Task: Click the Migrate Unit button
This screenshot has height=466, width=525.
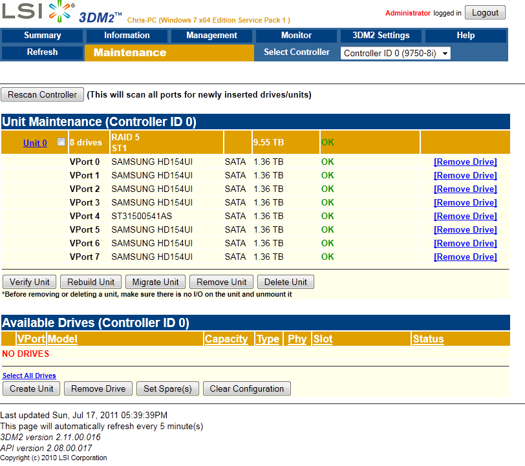Action: (x=155, y=282)
